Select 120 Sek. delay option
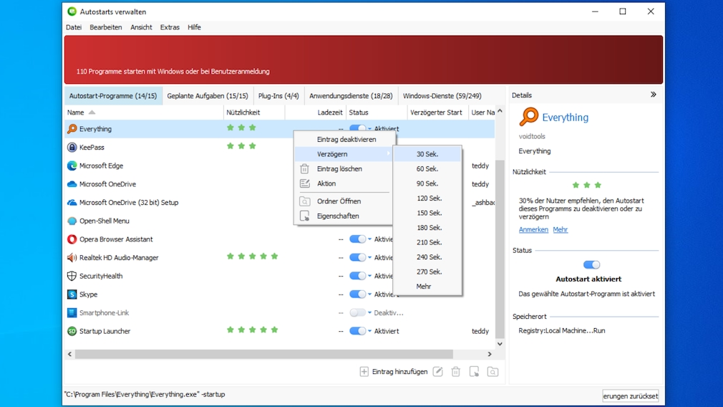This screenshot has width=723, height=407. coord(427,198)
